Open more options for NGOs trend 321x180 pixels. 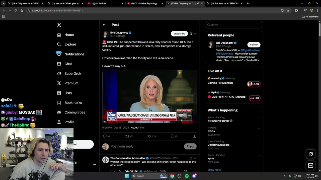pos(259,128)
